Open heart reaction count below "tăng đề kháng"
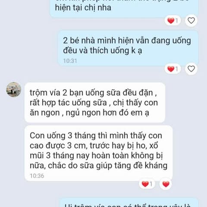The width and height of the screenshot is (207, 207). [147, 184]
